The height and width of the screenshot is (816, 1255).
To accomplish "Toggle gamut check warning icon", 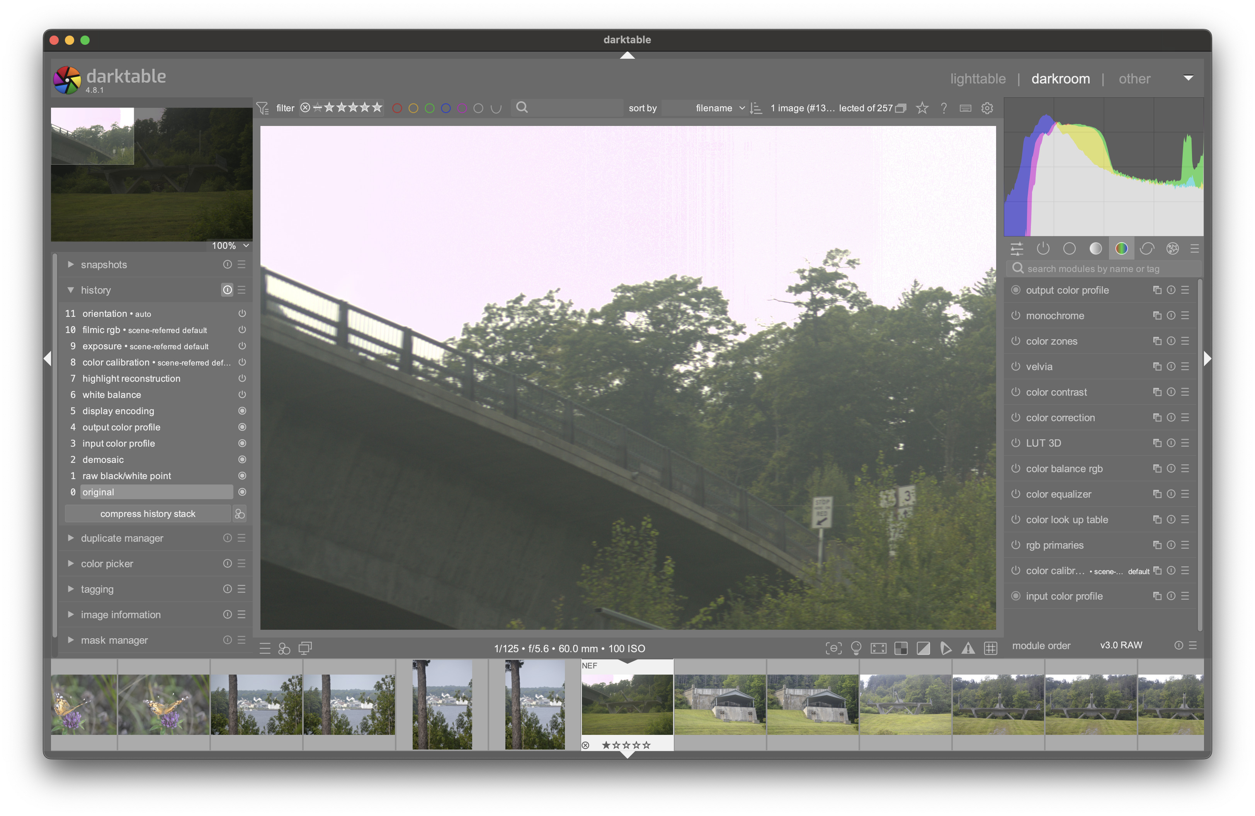I will coord(968,648).
